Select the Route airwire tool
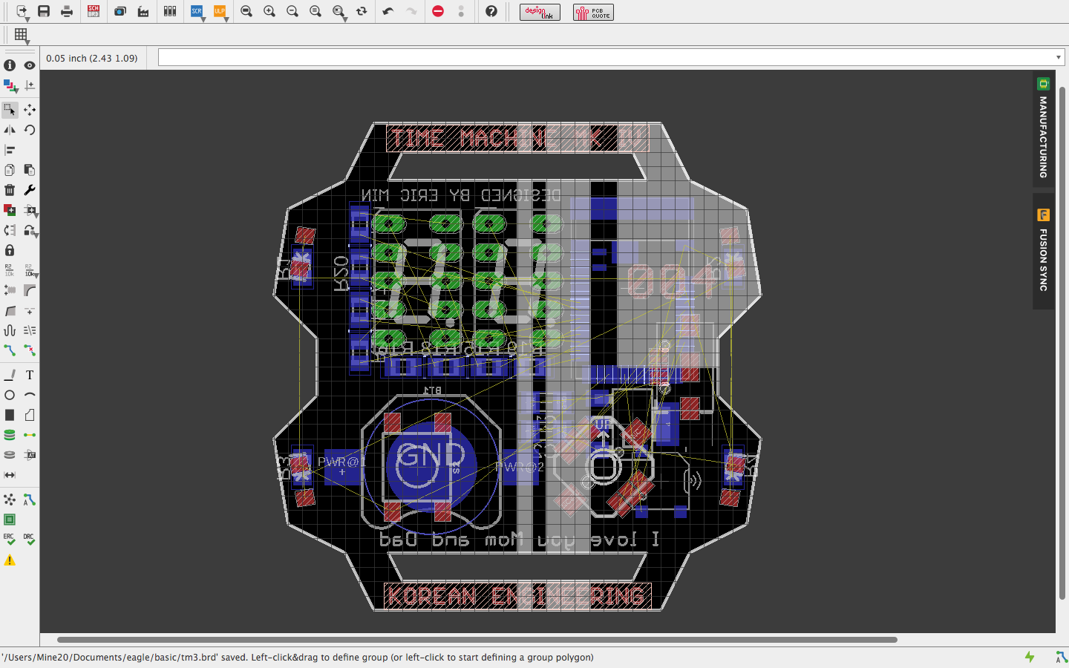 click(x=10, y=350)
